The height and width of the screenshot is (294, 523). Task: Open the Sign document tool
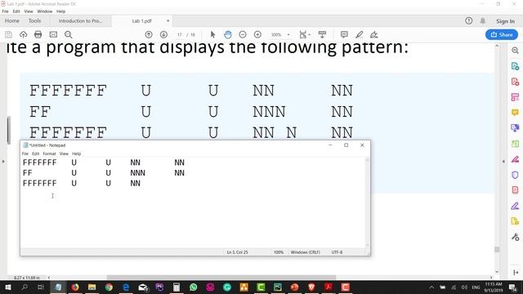pos(374,34)
